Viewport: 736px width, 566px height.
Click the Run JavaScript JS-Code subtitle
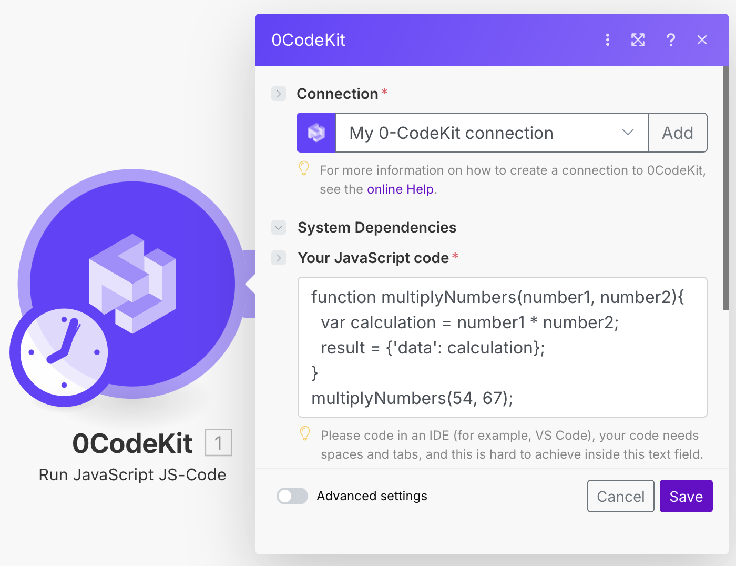pyautogui.click(x=132, y=475)
